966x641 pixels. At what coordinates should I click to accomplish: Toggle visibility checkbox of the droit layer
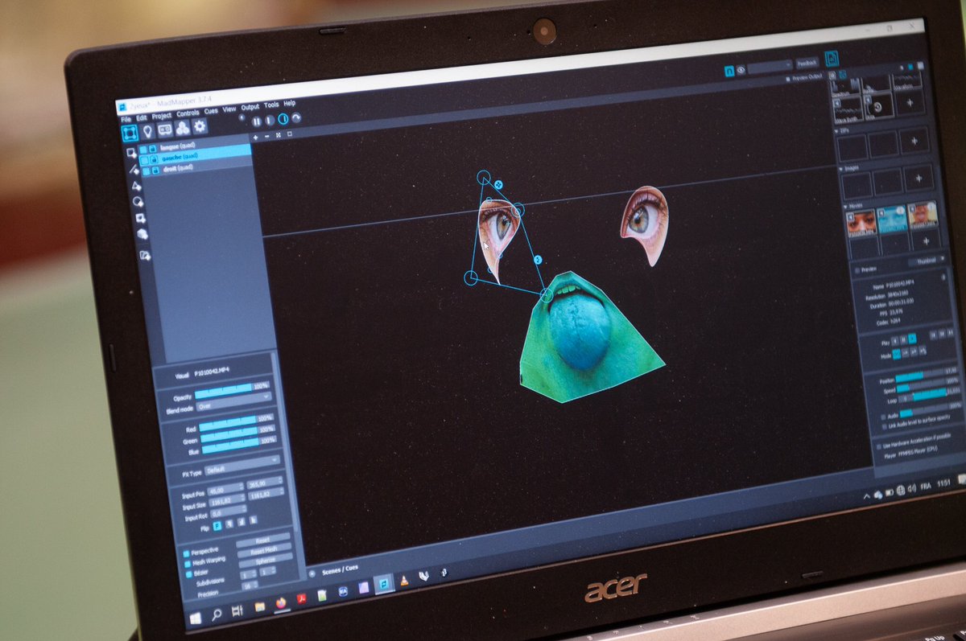[x=147, y=171]
